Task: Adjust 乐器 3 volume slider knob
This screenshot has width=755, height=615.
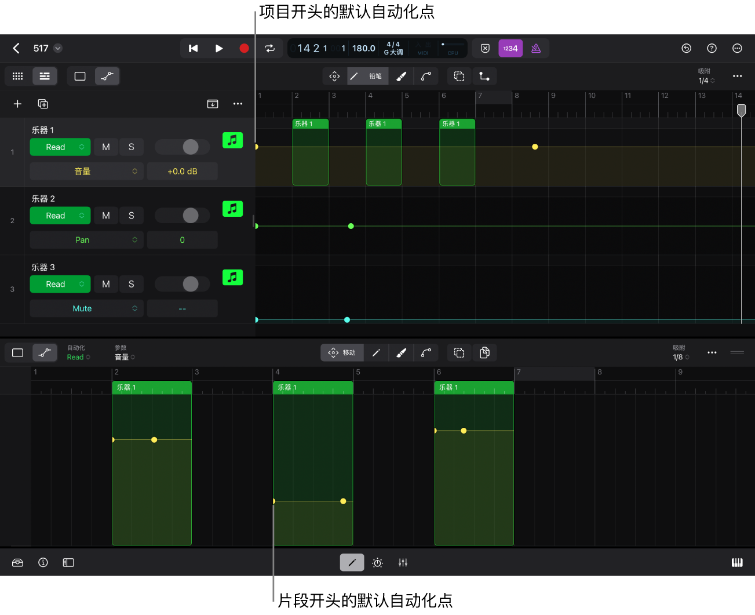Action: tap(191, 284)
